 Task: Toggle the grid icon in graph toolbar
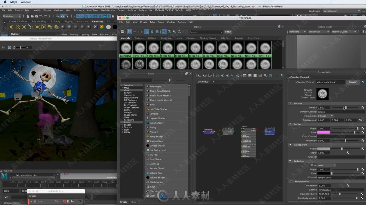click(277, 75)
